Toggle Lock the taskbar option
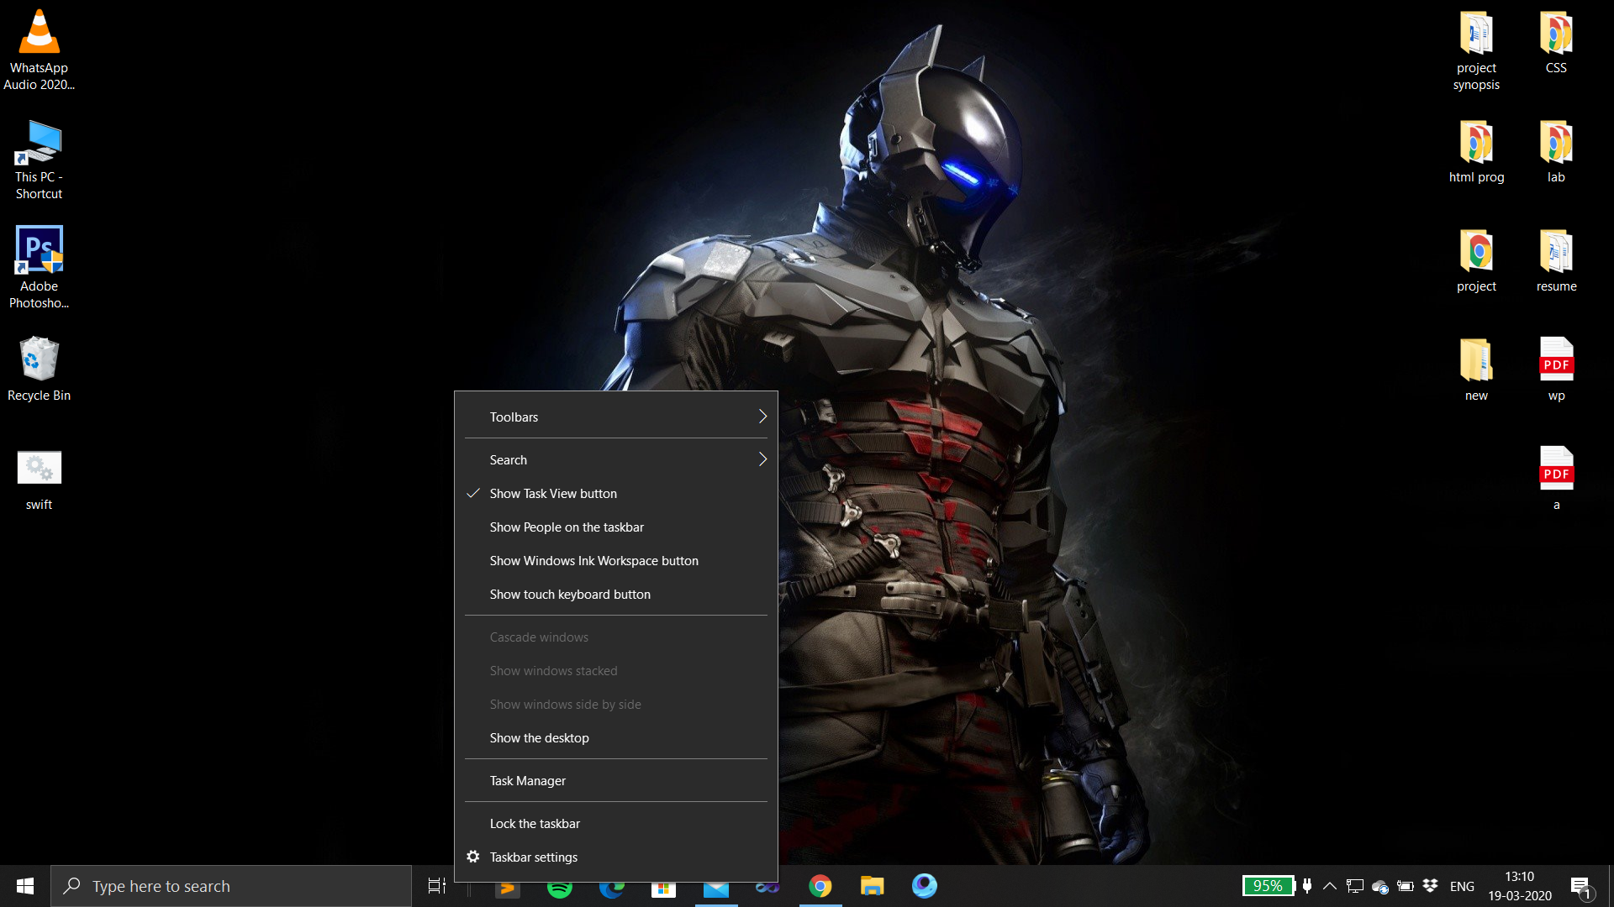Image resolution: width=1614 pixels, height=907 pixels. pyautogui.click(x=615, y=824)
